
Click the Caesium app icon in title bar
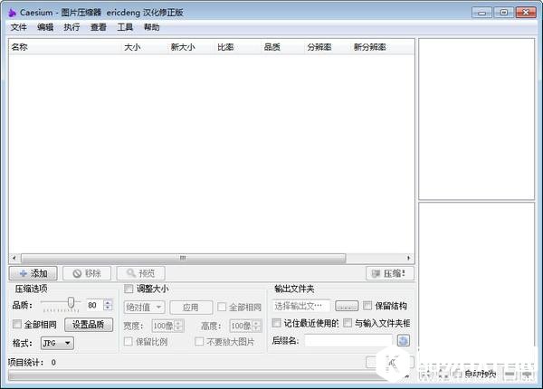[x=12, y=13]
